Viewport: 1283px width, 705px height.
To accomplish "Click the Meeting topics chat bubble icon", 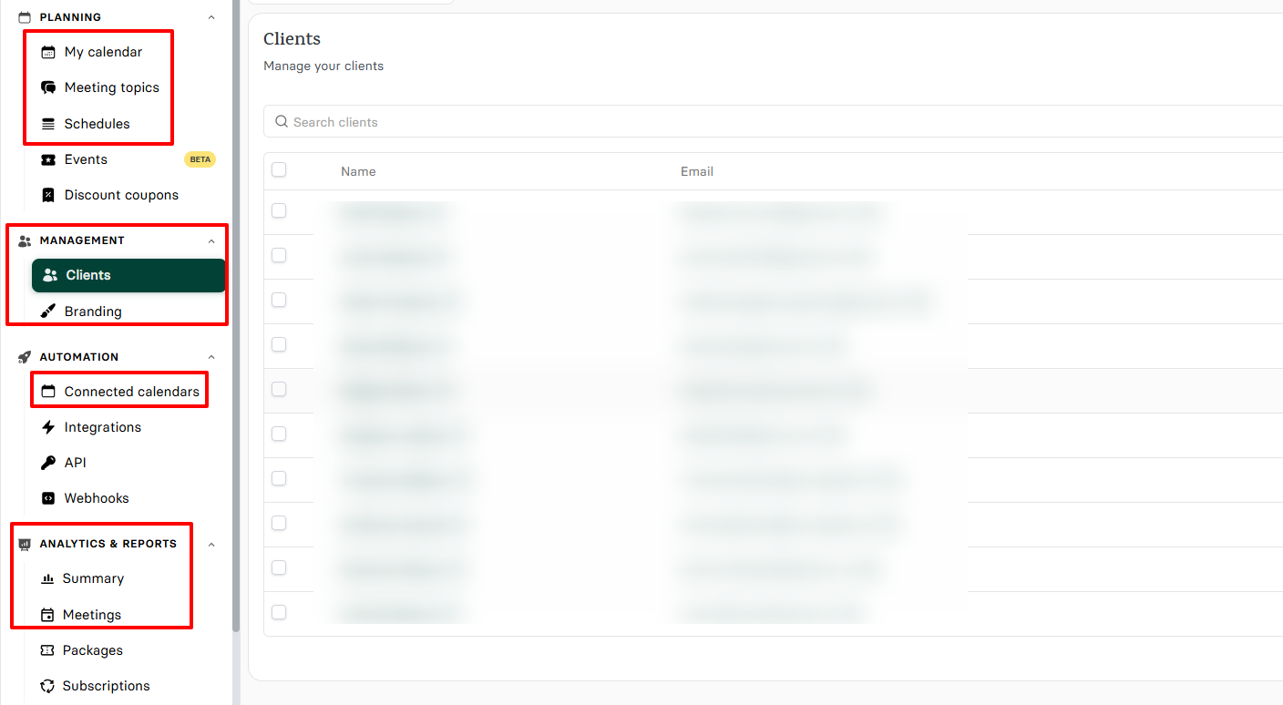I will click(48, 87).
